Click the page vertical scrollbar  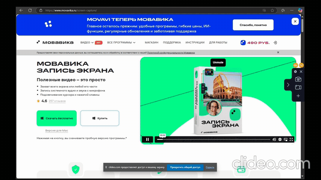coord(302,25)
